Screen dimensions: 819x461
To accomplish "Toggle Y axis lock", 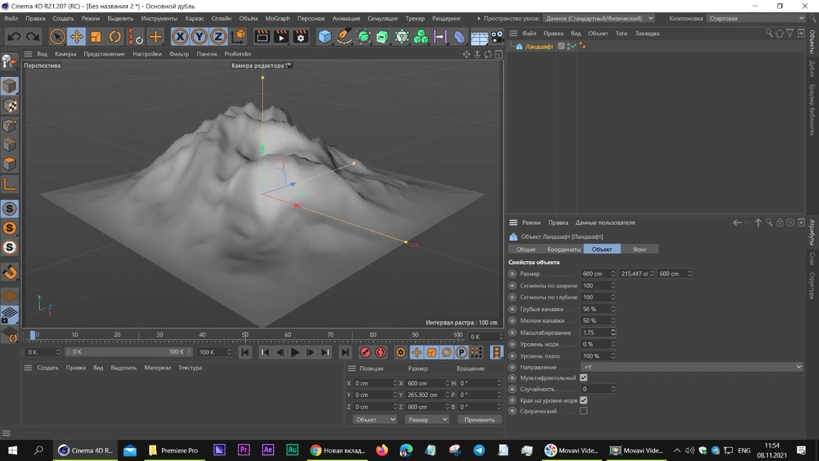I will [x=200, y=37].
